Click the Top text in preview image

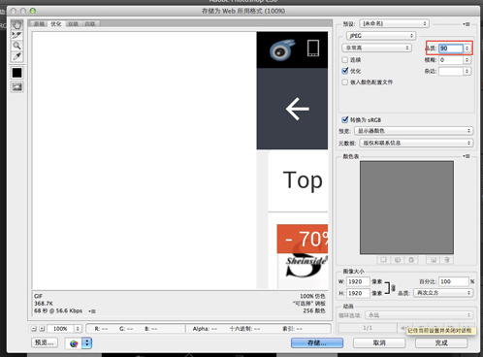coord(303,180)
